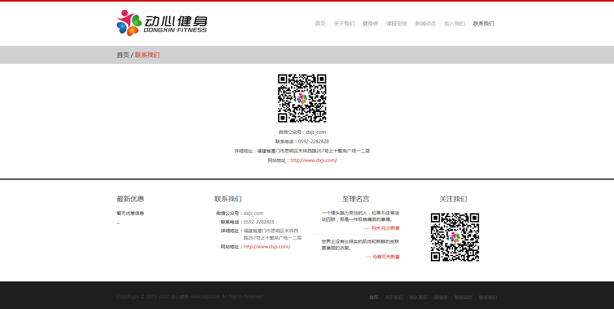
Task: Click 马雅可夫斯基 author link
Action: 386,256
